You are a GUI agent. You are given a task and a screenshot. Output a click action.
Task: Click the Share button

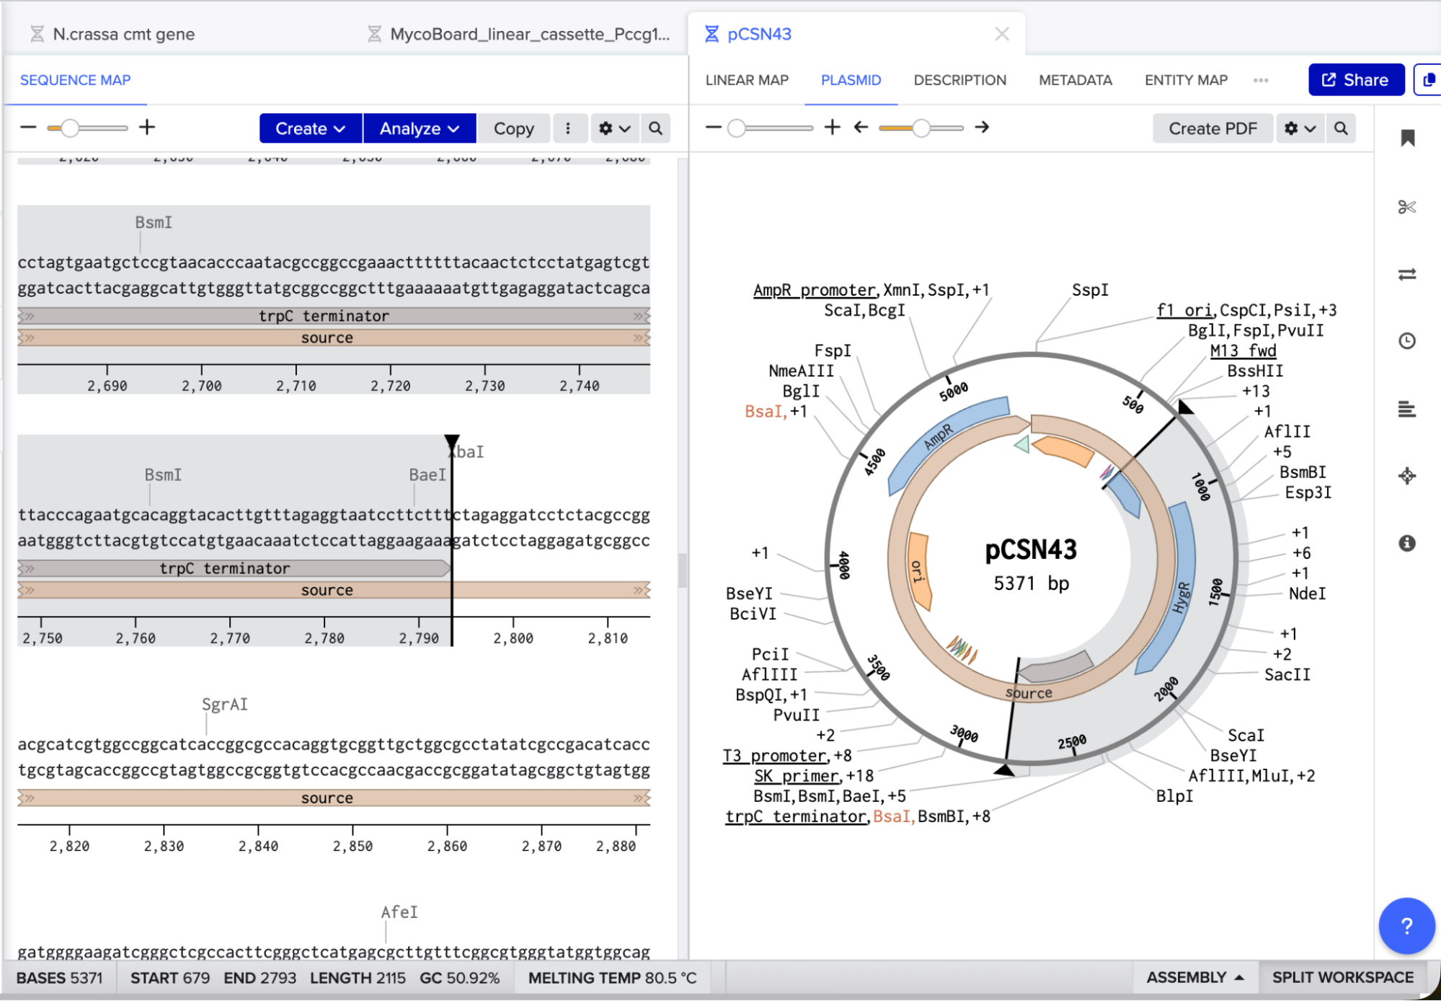pyautogui.click(x=1356, y=80)
